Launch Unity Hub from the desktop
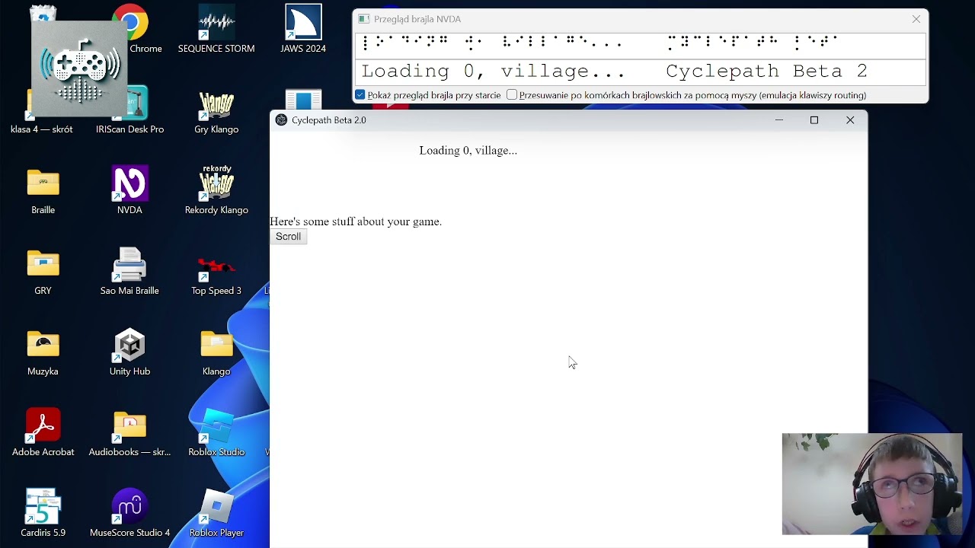 (x=129, y=353)
